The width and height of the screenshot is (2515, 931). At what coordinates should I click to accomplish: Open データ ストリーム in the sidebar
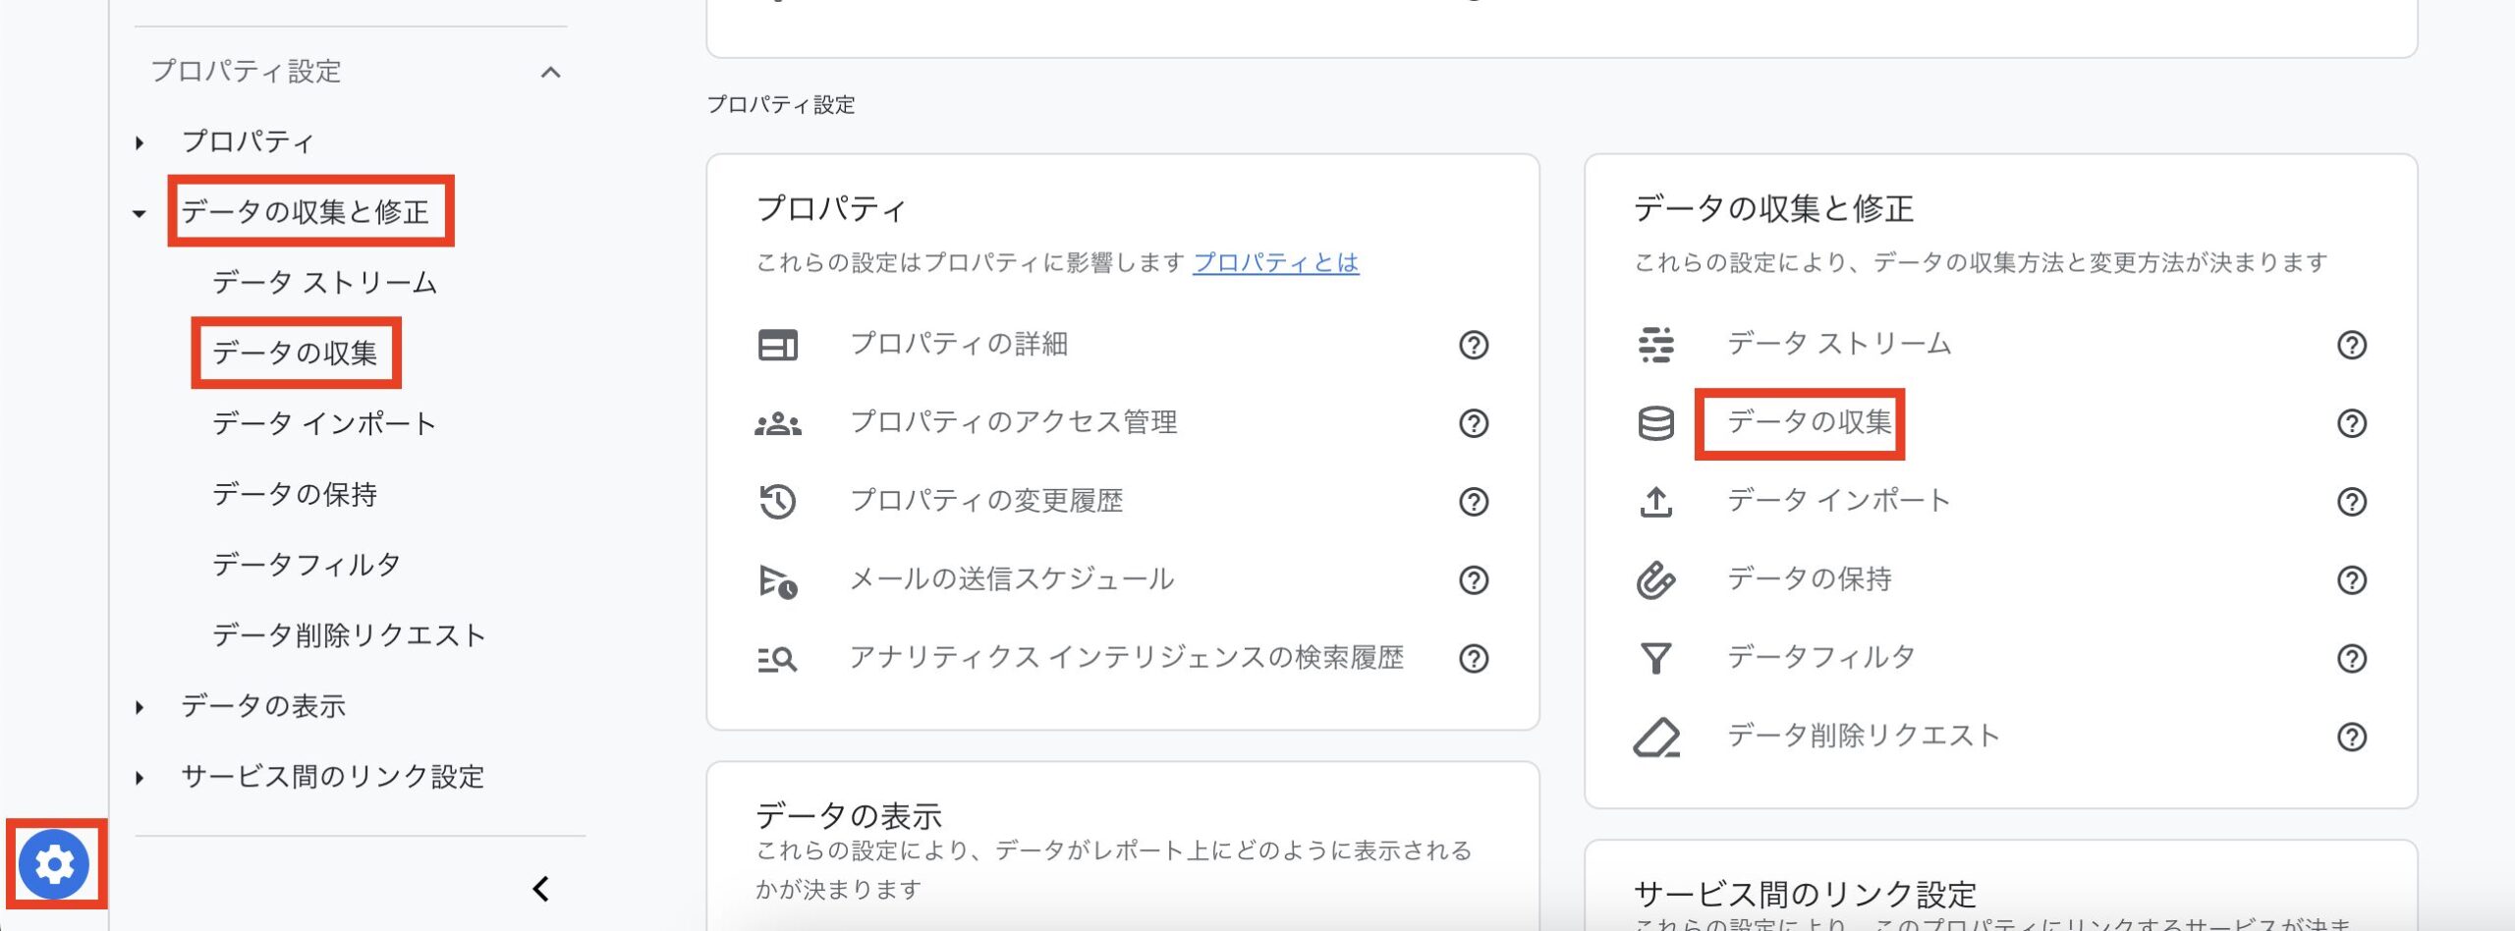tap(325, 283)
